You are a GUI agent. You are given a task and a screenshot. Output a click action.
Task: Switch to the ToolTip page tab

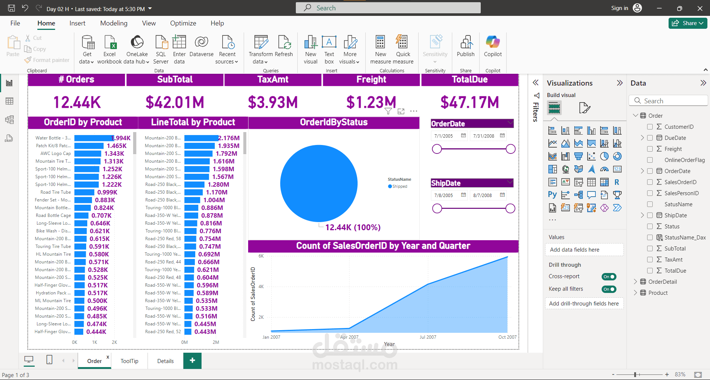pyautogui.click(x=129, y=361)
